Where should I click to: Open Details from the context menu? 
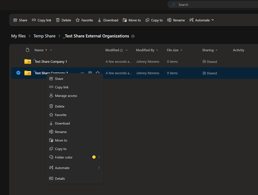click(x=75, y=179)
